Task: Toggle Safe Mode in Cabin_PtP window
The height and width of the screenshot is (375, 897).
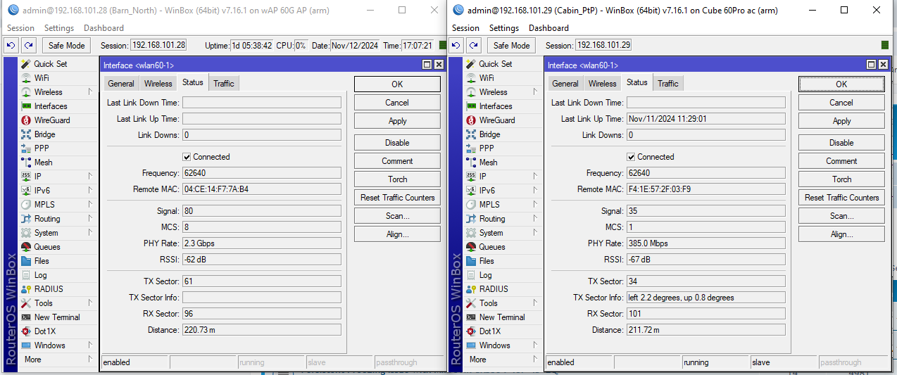Action: click(x=511, y=45)
